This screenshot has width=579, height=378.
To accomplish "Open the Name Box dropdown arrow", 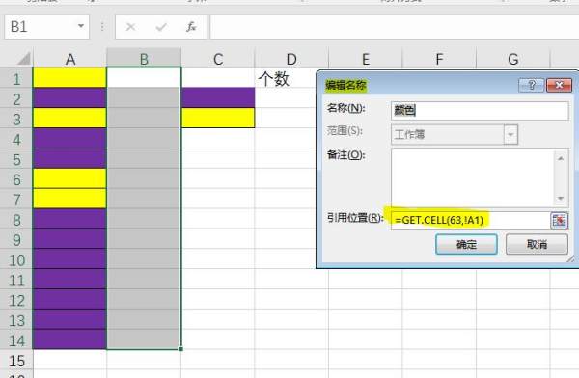I will (x=81, y=27).
